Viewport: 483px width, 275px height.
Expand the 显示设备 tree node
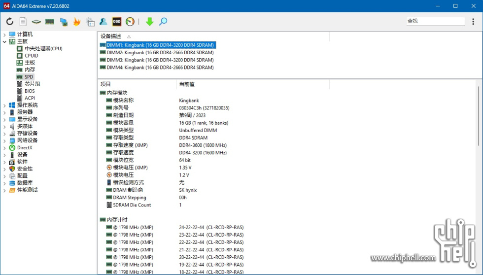(4, 119)
